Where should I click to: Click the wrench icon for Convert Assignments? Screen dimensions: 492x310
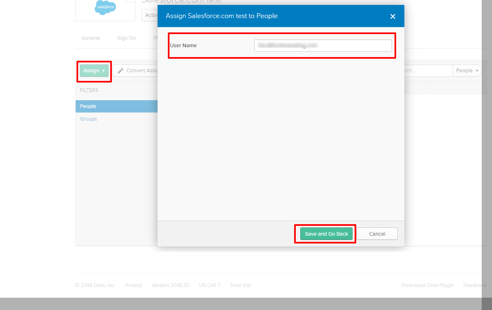coord(121,71)
